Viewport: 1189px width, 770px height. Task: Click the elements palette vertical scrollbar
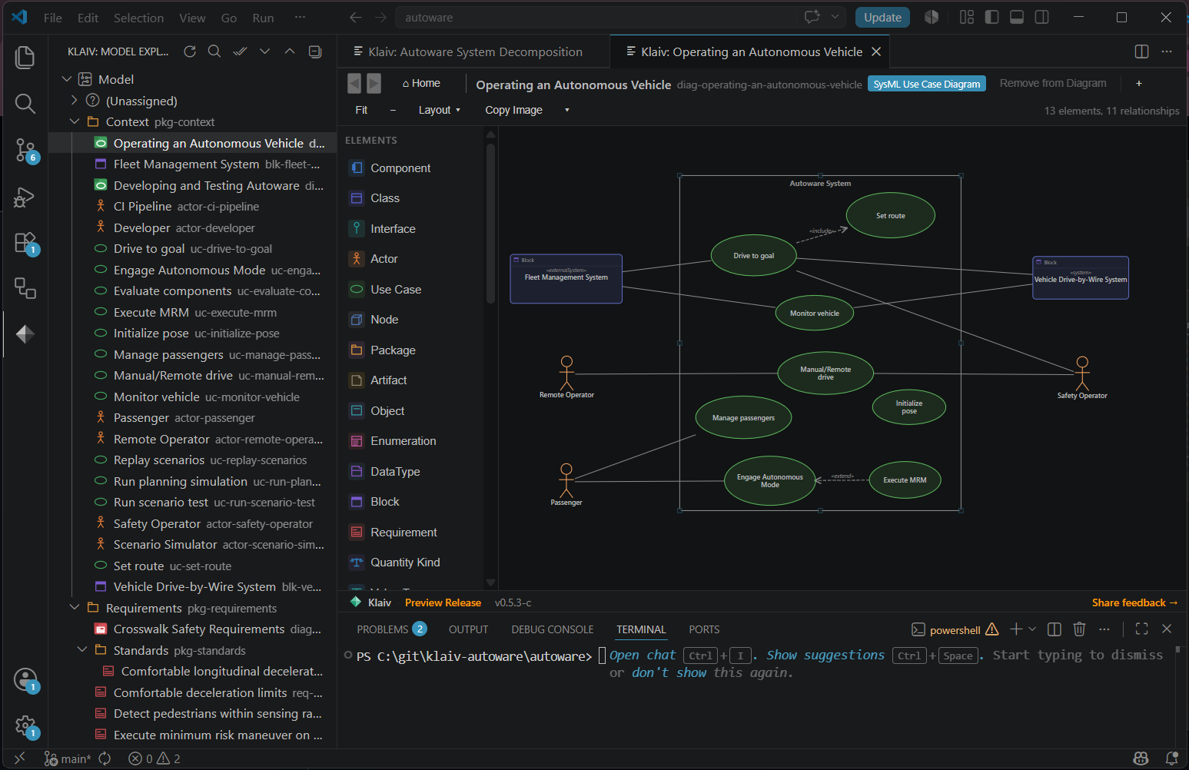[490, 223]
